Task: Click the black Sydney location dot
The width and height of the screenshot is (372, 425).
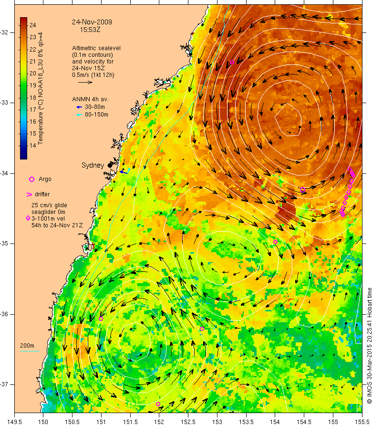Action: (110, 165)
